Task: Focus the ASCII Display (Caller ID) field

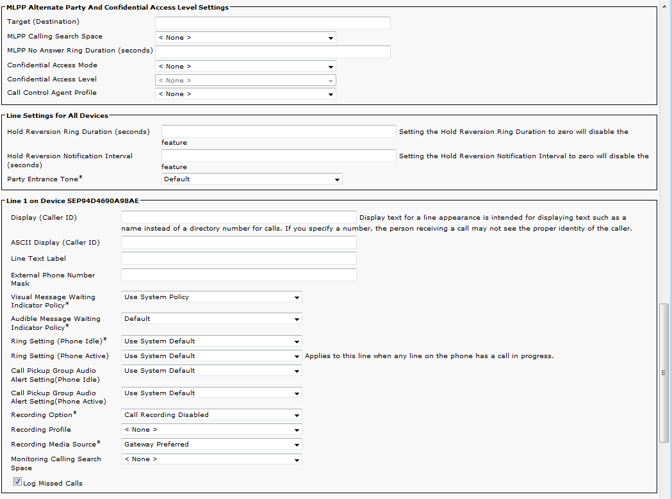Action: pos(238,242)
